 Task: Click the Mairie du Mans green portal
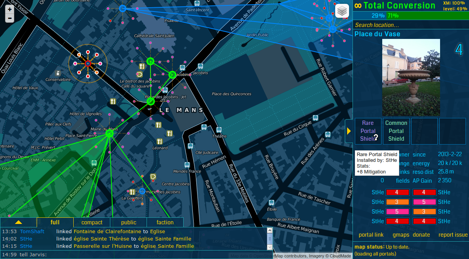click(109, 133)
